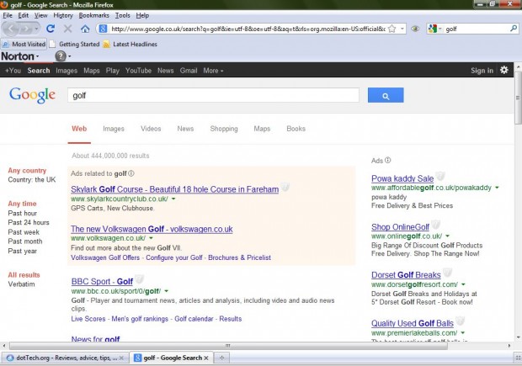Open Norton help question mark icon
The image size is (522, 366).
pos(61,56)
